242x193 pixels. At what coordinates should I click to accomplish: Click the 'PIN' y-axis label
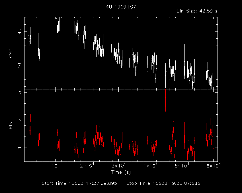point(11,125)
